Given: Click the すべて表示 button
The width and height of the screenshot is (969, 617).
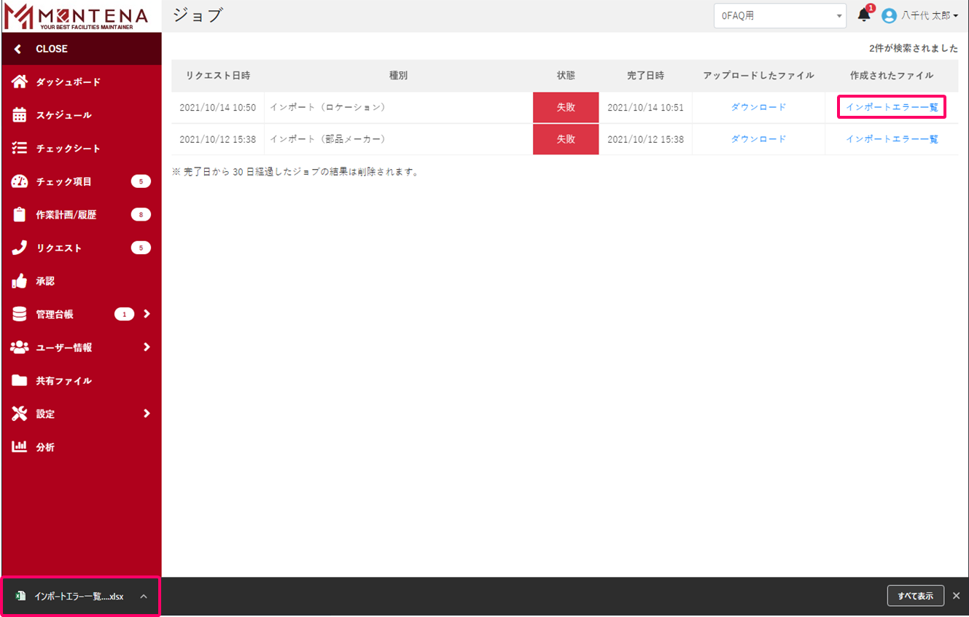Looking at the screenshot, I should click(915, 596).
